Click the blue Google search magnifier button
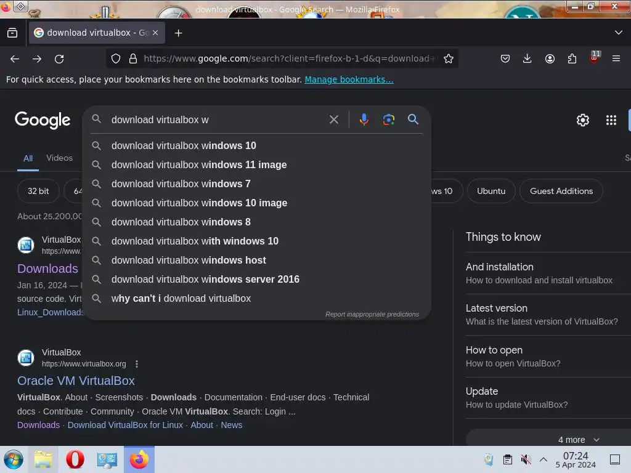The image size is (631, 473). tap(413, 119)
